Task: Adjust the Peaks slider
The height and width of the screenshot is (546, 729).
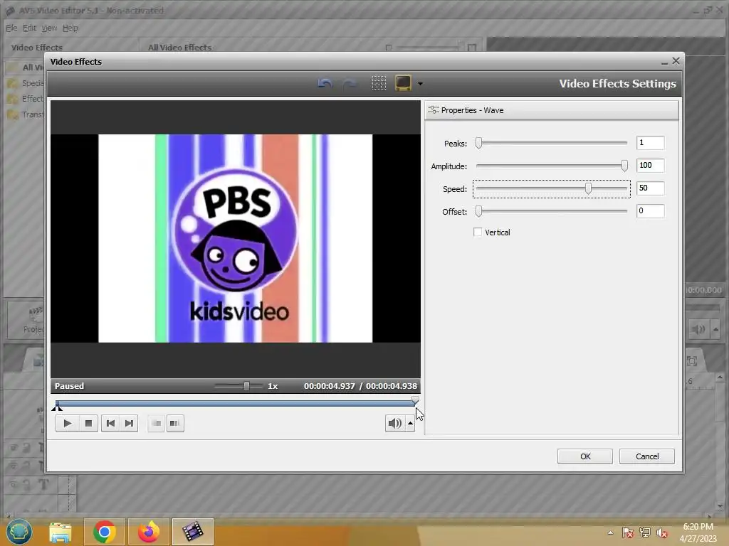Action: [478, 143]
